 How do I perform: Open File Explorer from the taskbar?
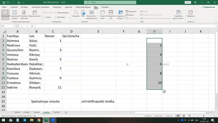point(32,120)
